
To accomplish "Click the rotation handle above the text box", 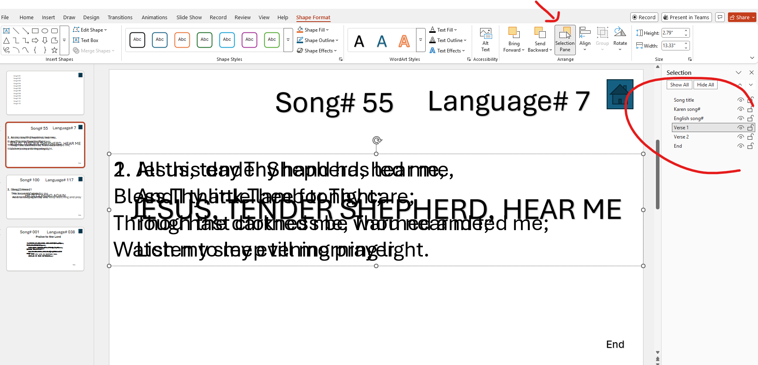I will coord(376,140).
